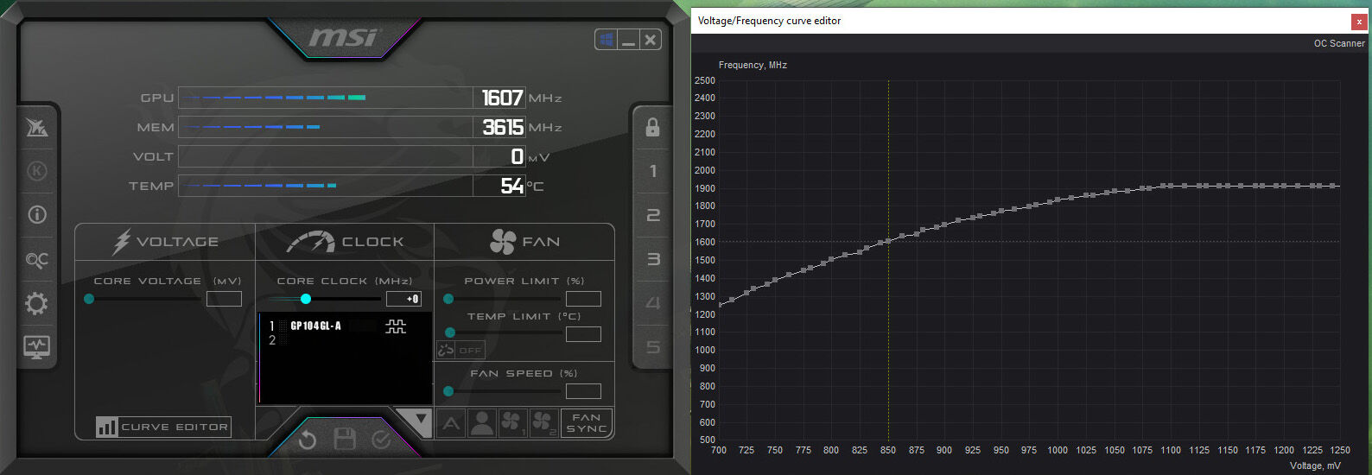Toggle start with Windows icon

tap(607, 40)
